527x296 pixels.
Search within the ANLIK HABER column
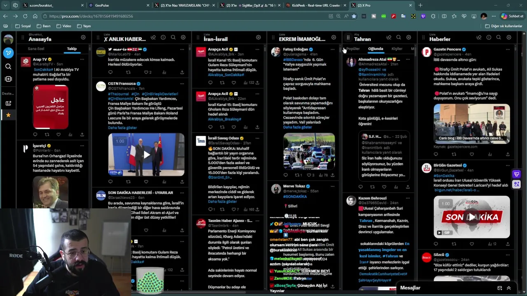coord(173,37)
